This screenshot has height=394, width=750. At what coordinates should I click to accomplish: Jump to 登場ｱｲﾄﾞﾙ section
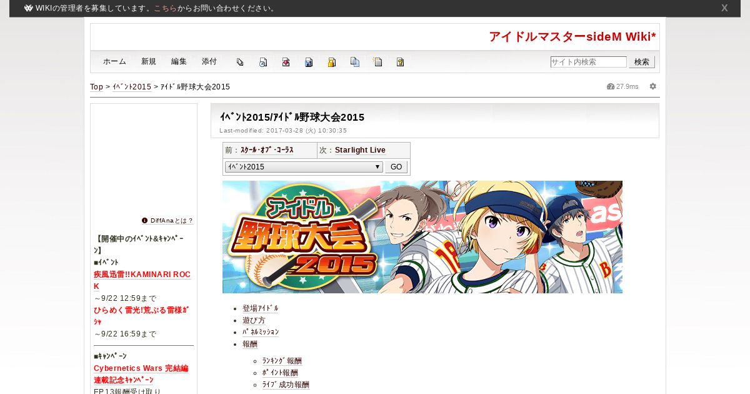point(261,308)
